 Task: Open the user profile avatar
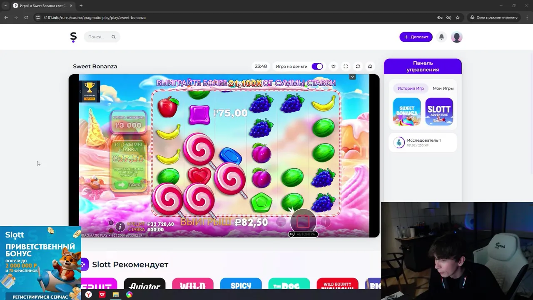456,37
